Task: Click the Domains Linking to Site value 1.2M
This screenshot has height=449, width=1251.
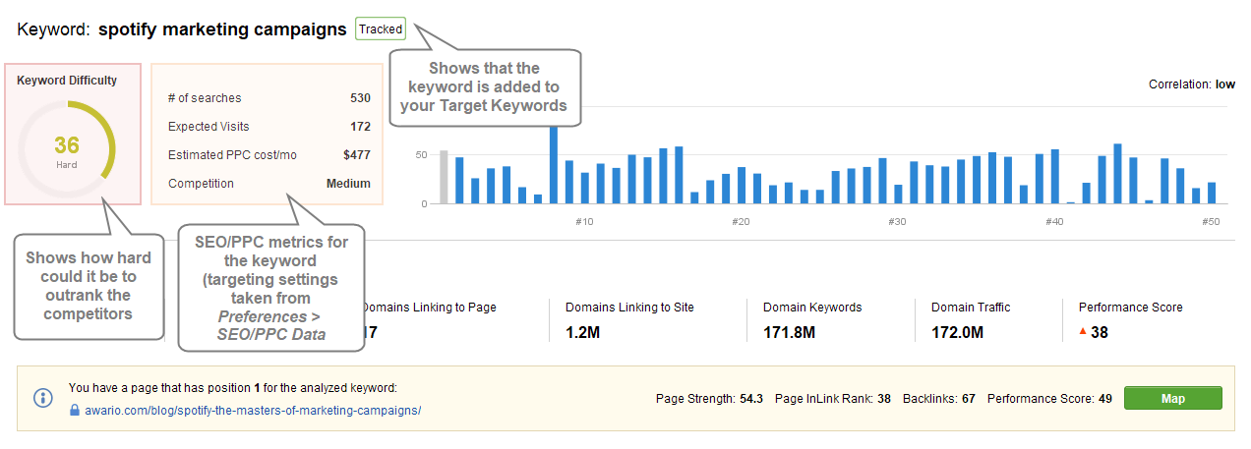Action: 582,332
